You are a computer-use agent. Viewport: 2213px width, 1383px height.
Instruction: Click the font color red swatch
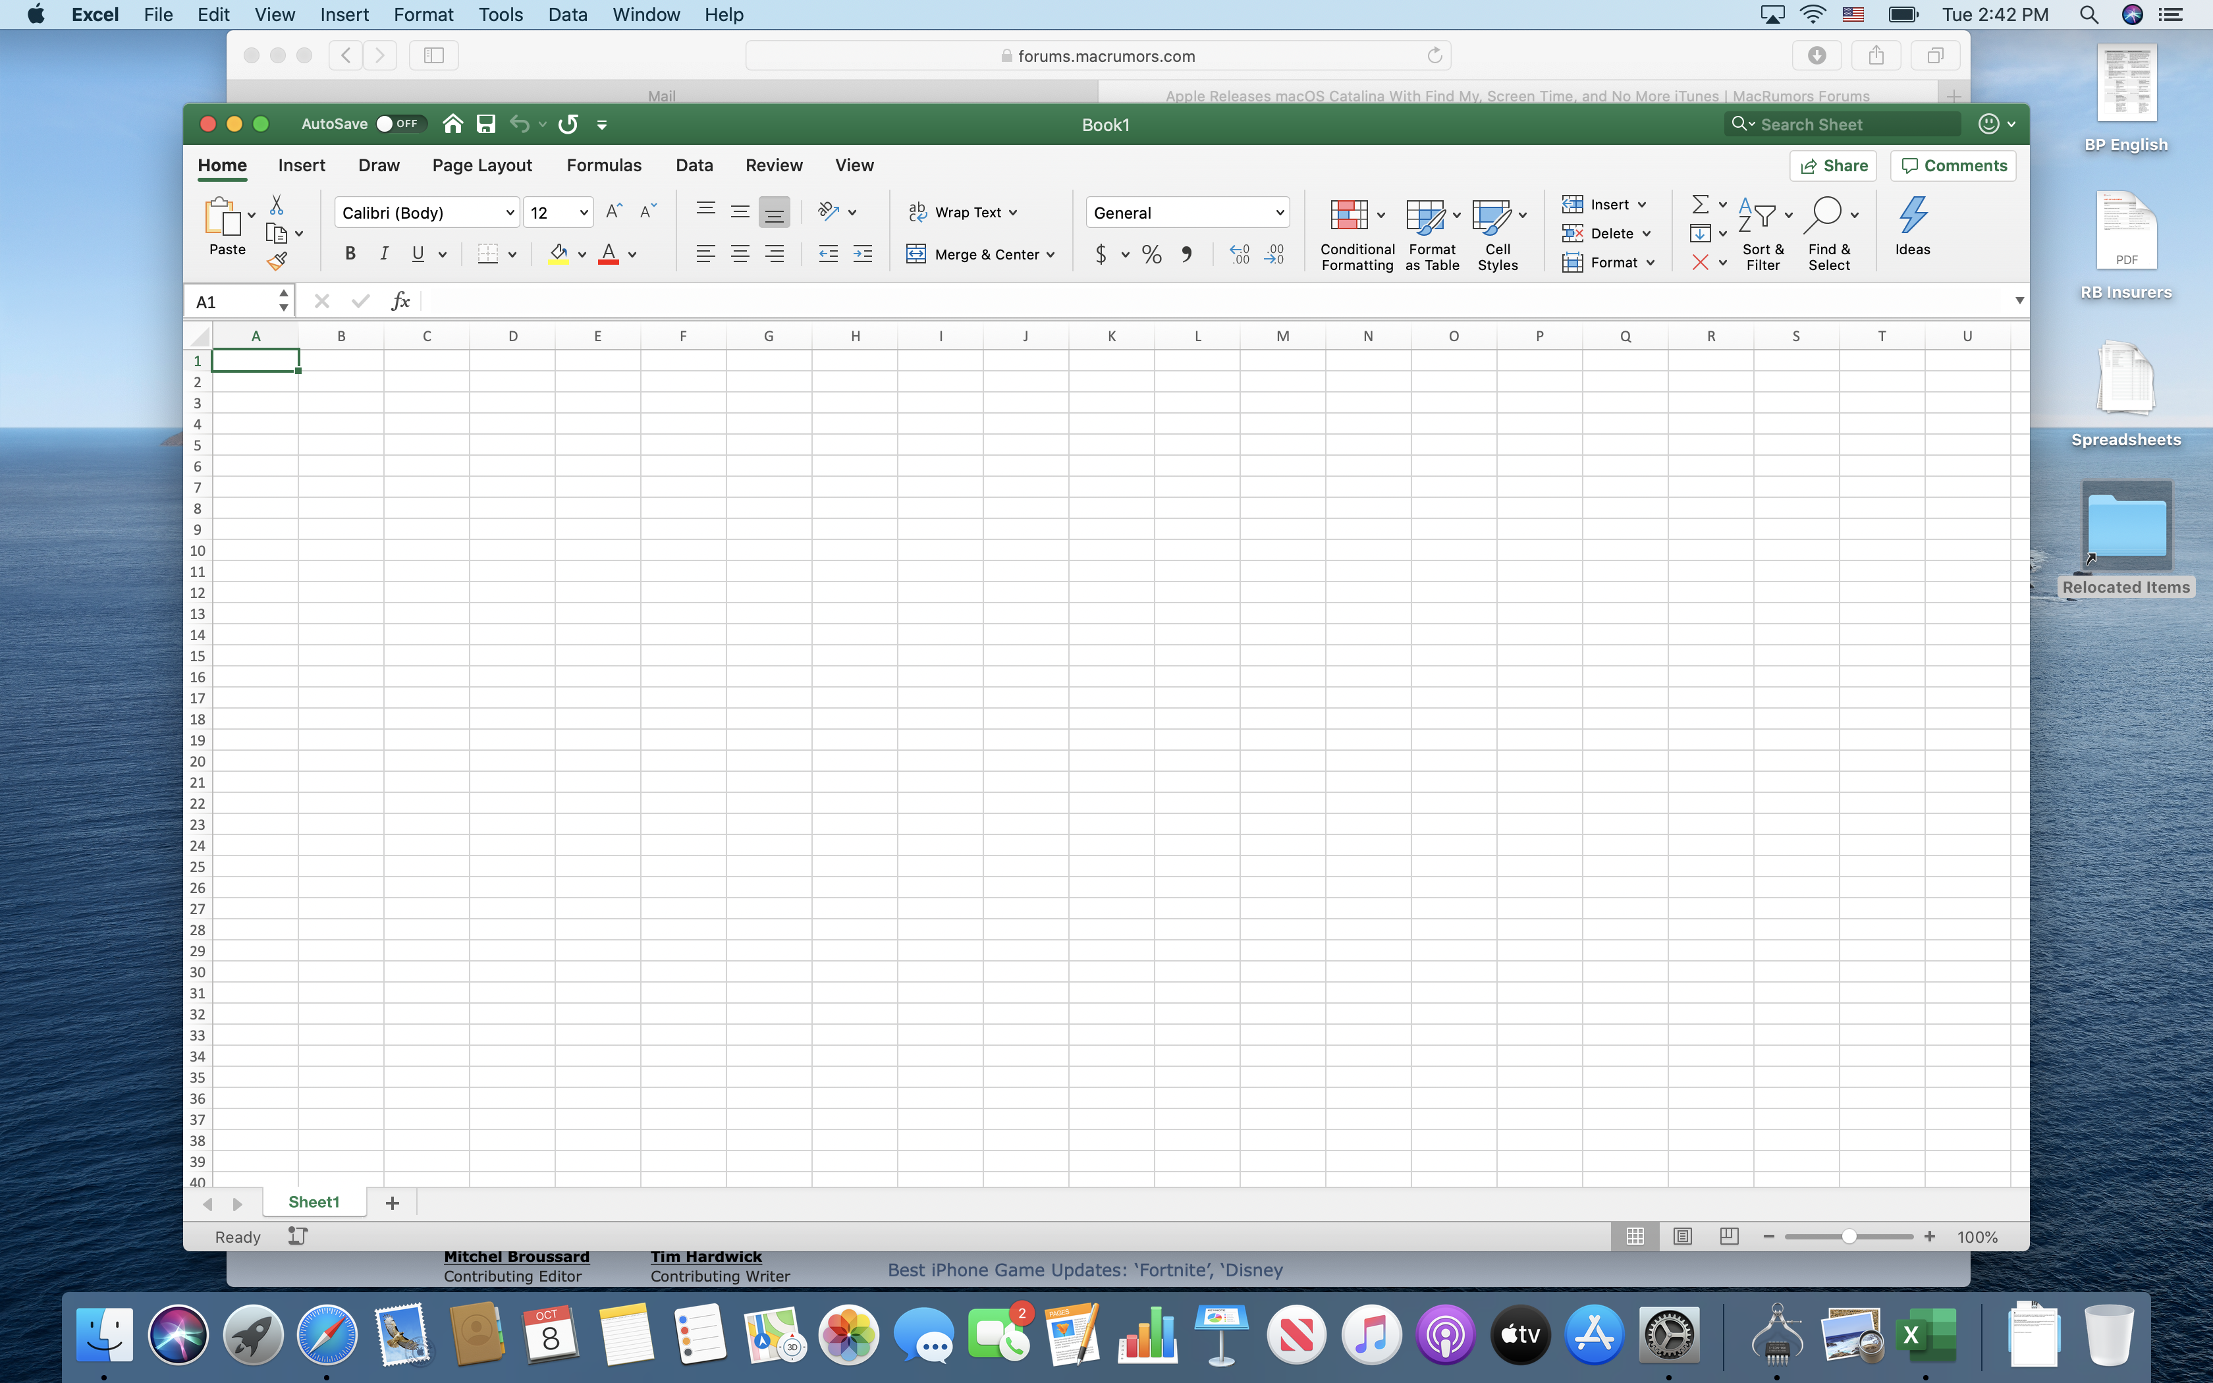pyautogui.click(x=609, y=254)
